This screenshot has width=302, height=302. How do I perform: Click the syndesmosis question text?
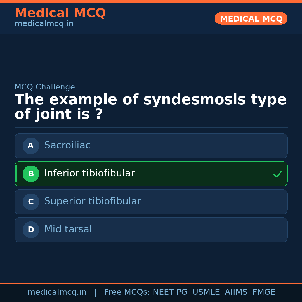150,107
